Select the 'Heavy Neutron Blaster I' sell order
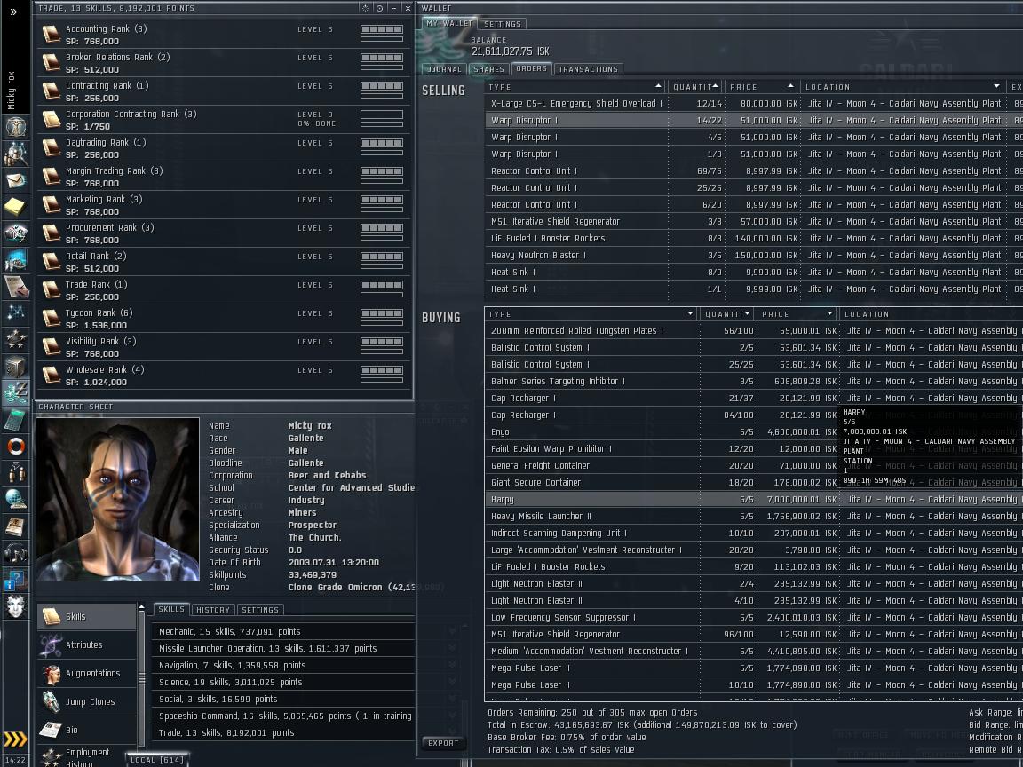 [x=754, y=255]
